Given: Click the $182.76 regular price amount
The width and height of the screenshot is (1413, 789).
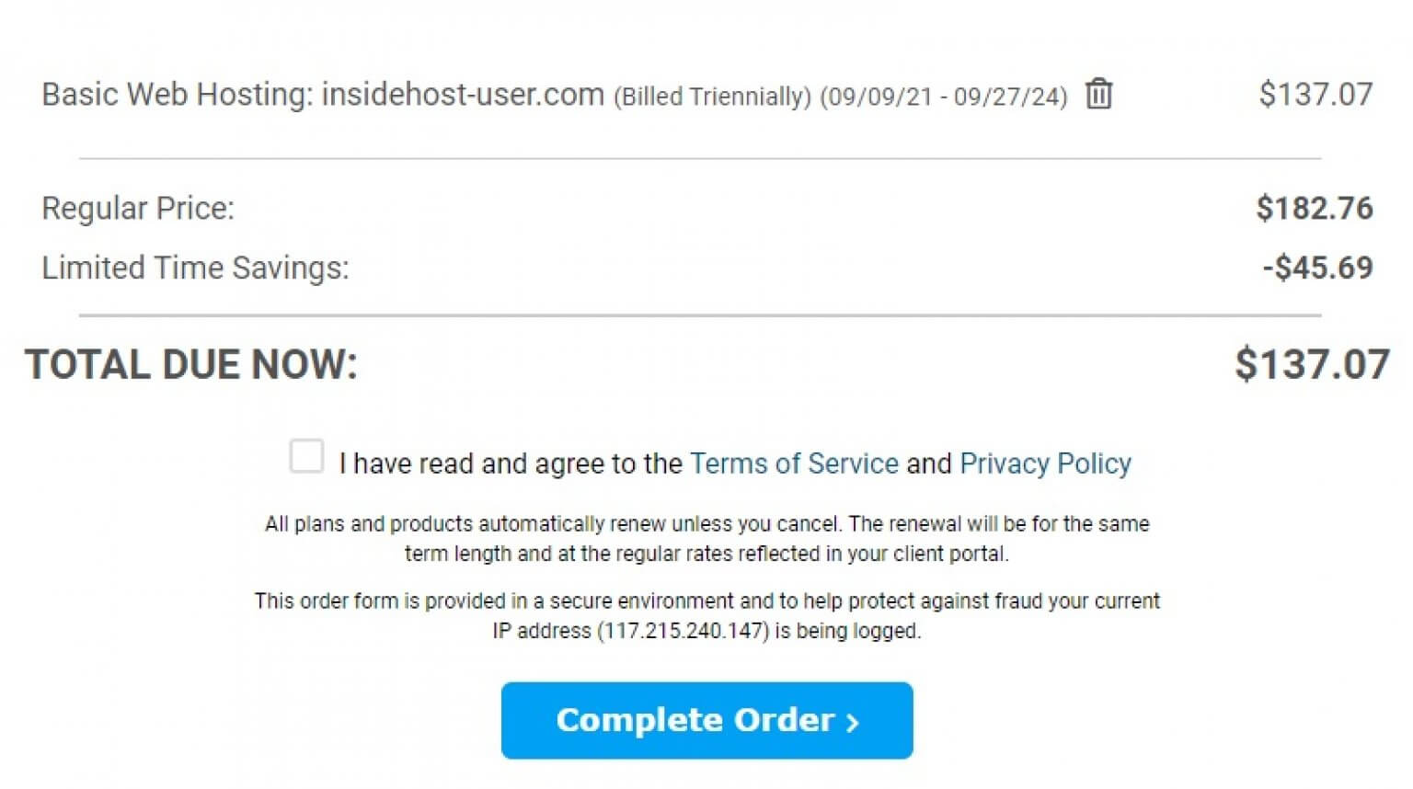Looking at the screenshot, I should [x=1315, y=208].
